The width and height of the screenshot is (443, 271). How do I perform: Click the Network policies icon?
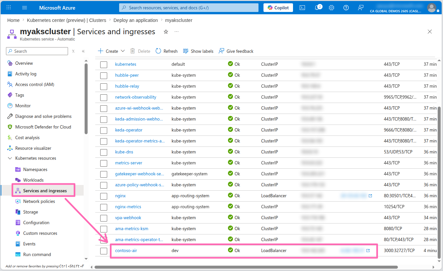(x=18, y=201)
